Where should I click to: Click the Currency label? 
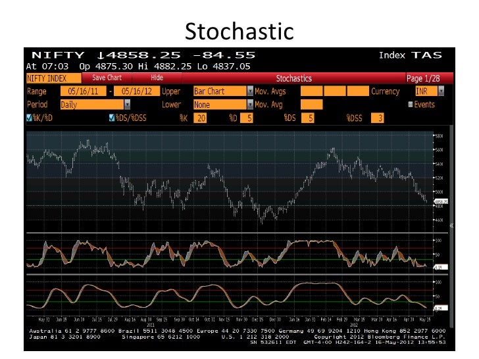tap(385, 91)
